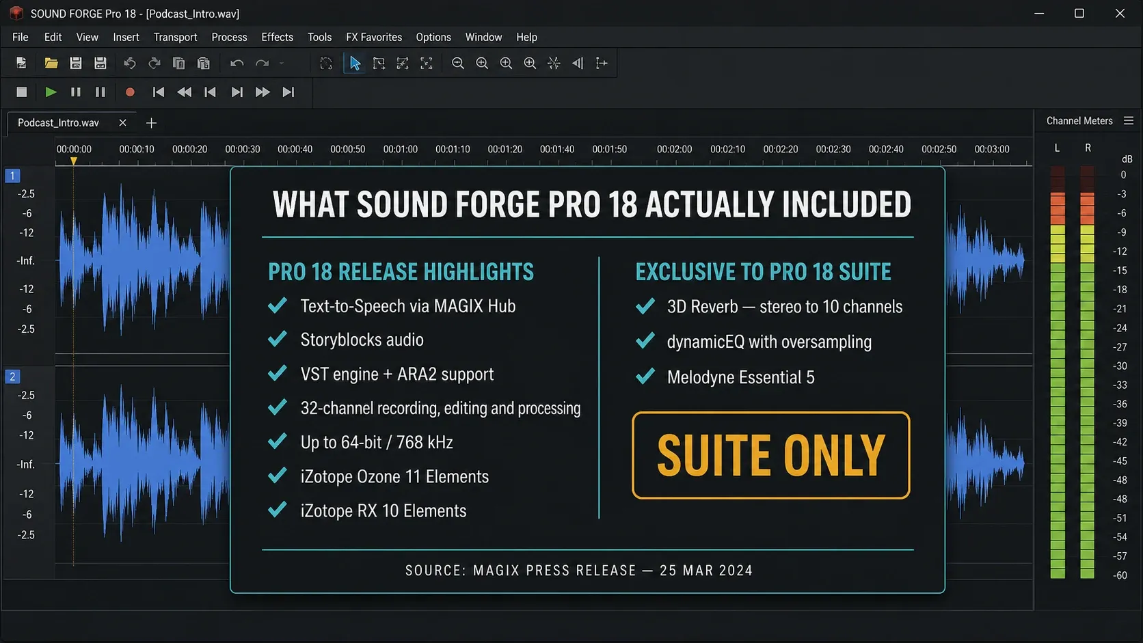Select channel 1 number badge
The width and height of the screenshot is (1143, 643).
point(12,176)
